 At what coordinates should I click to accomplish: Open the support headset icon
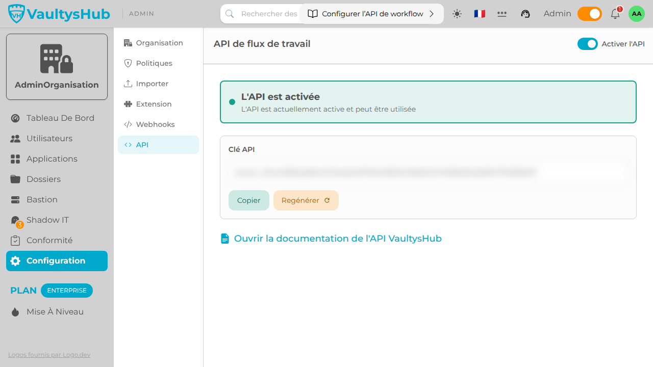coord(525,14)
